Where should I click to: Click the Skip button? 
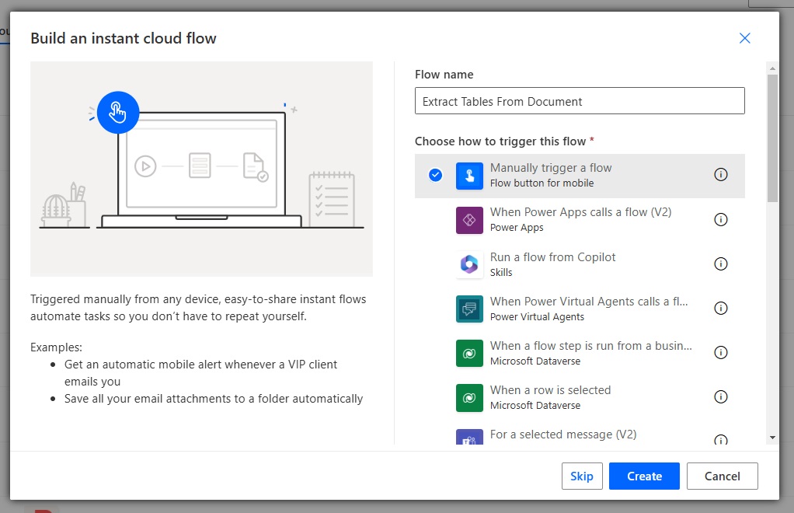coord(582,476)
